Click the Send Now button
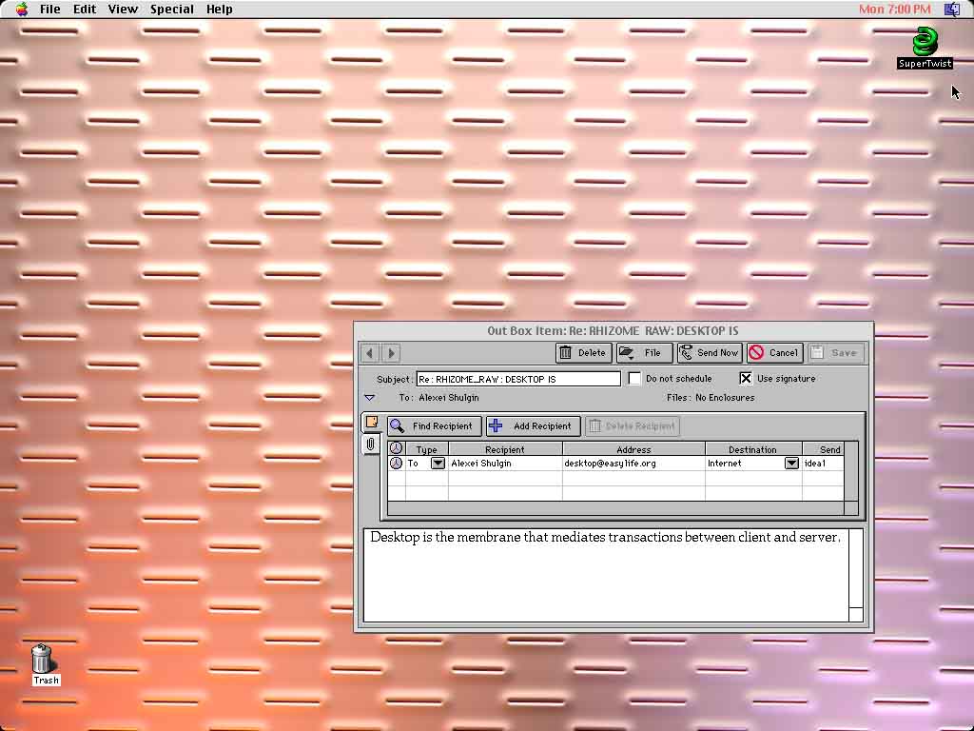The image size is (974, 731). 710,353
